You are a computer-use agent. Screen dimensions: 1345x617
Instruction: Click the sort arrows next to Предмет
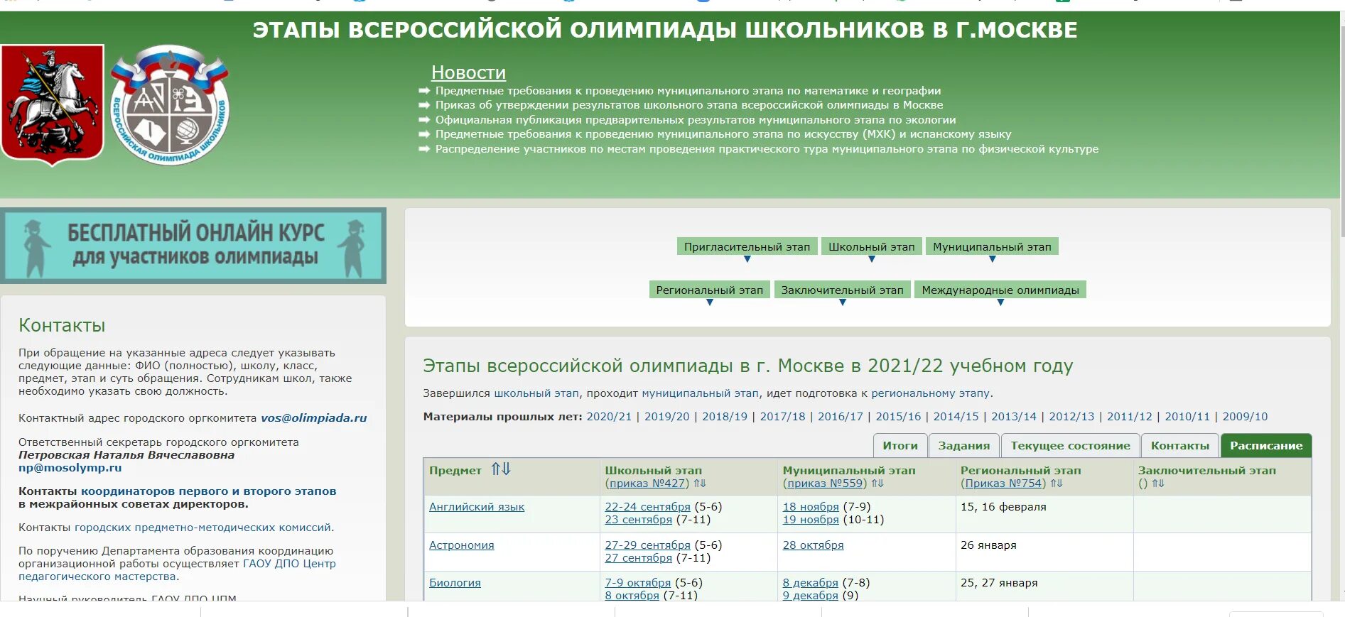(x=501, y=469)
